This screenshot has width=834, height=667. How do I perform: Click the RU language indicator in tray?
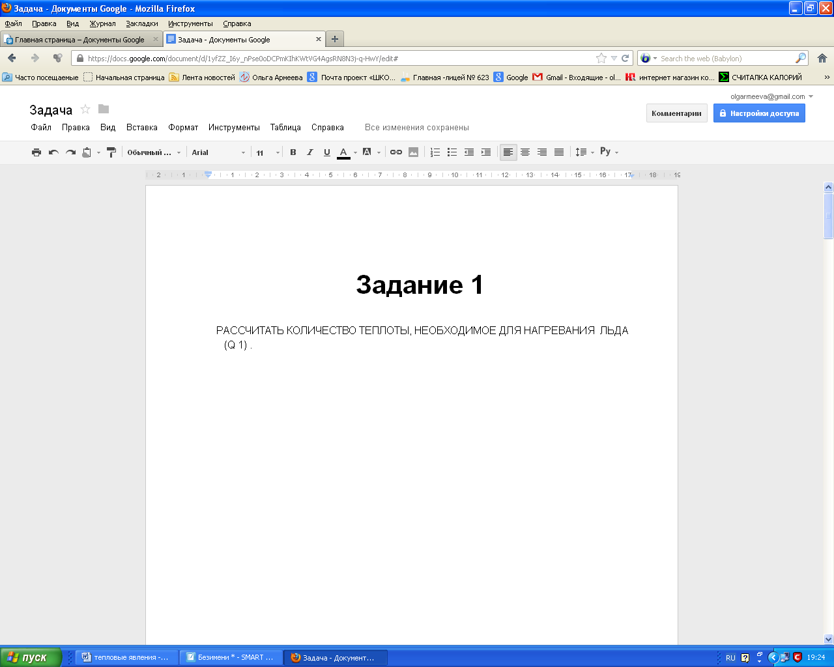pos(730,658)
